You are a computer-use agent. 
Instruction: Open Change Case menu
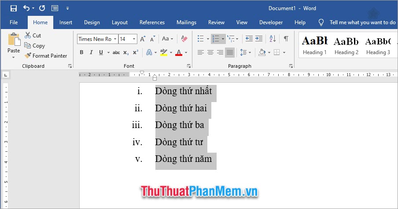point(168,39)
